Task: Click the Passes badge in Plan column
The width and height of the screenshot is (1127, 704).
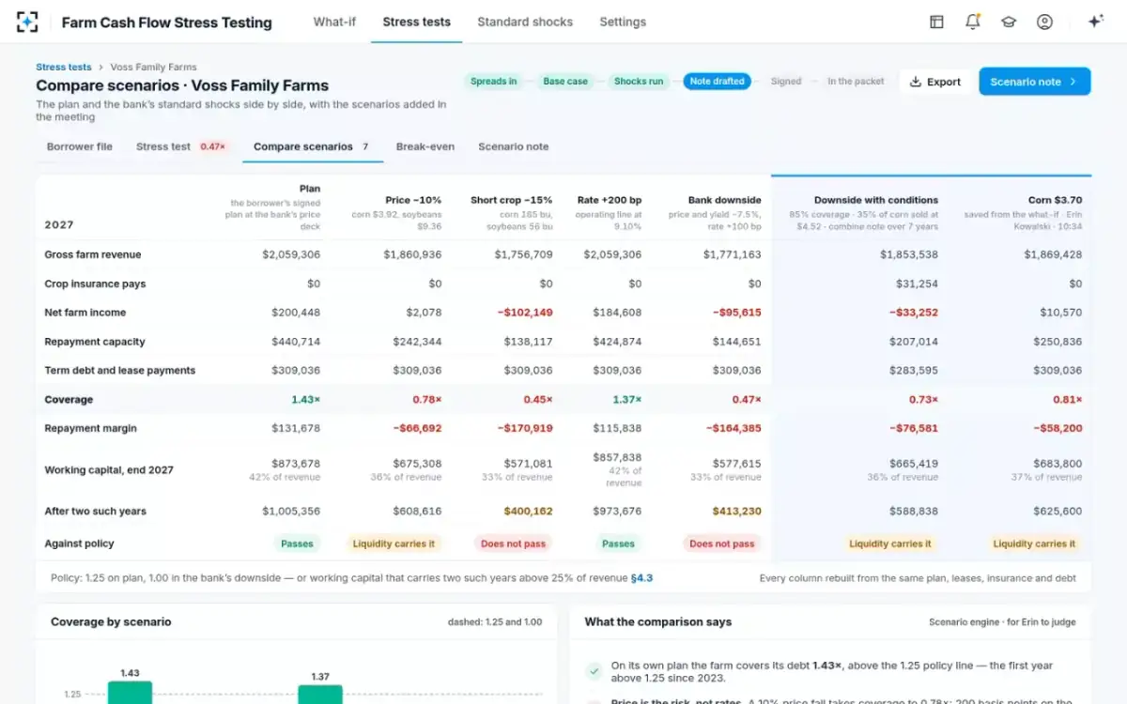Action: click(299, 543)
